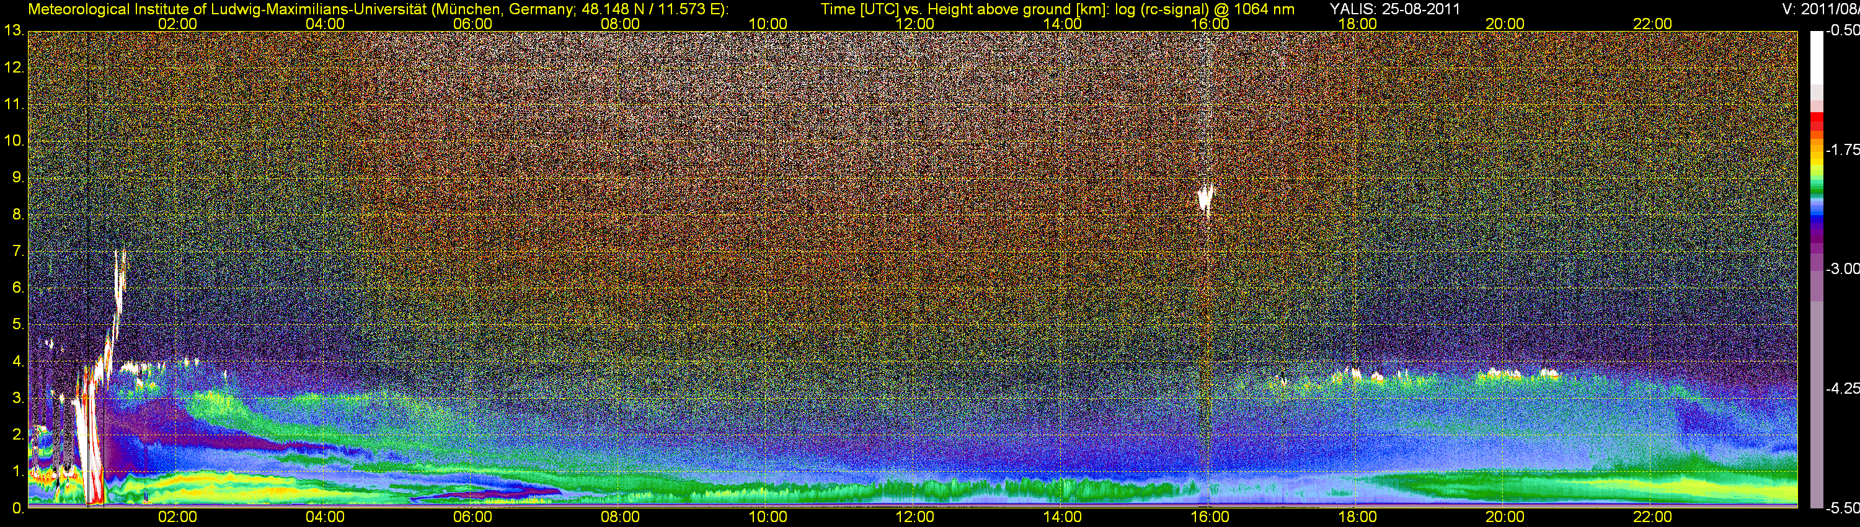Screen dimensions: 1860x527
Task: Select '12:00' on the bottom time axis
Action: pyautogui.click(x=915, y=517)
